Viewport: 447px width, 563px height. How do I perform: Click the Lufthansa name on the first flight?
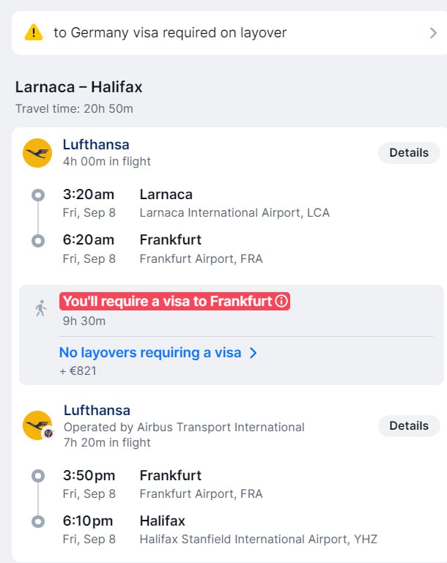click(x=96, y=145)
